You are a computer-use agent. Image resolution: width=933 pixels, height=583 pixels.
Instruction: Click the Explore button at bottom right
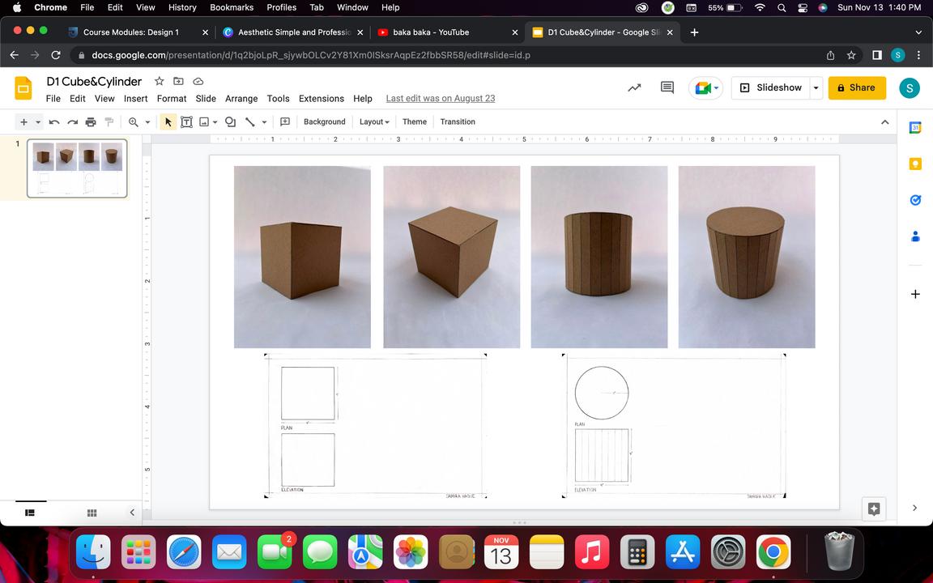pos(873,509)
